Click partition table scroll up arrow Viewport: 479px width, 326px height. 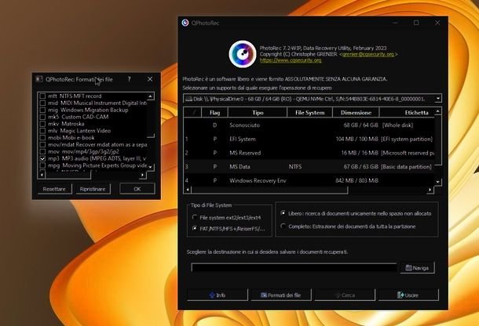click(x=437, y=111)
